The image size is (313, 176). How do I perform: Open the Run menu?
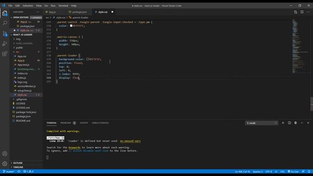[53, 5]
